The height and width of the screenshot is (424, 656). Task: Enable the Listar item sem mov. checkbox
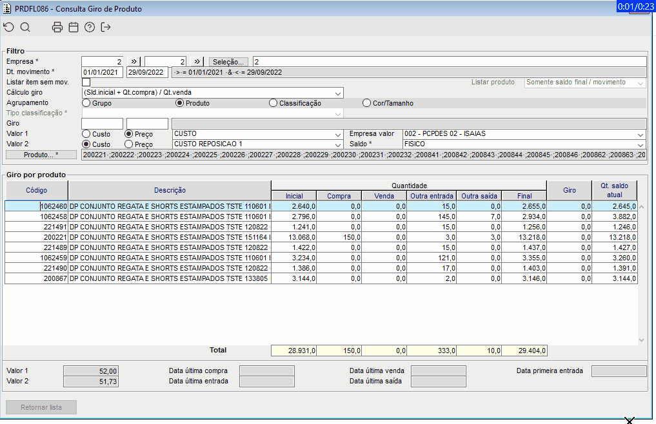click(x=86, y=82)
